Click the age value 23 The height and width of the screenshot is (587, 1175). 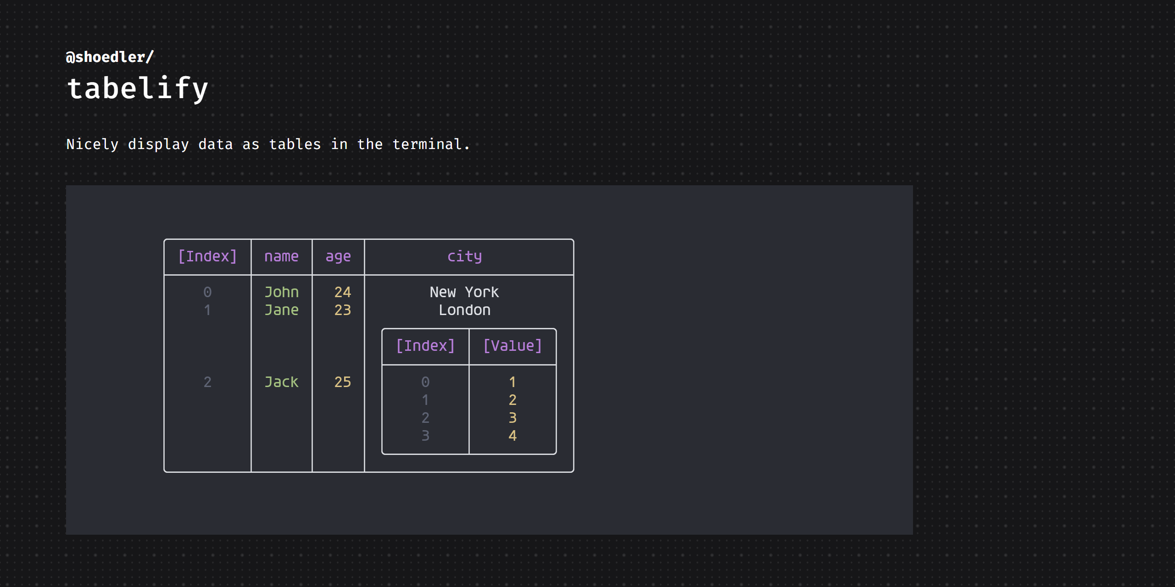[x=343, y=310]
